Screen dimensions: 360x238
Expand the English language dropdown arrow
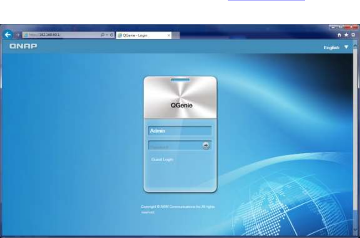click(x=346, y=47)
